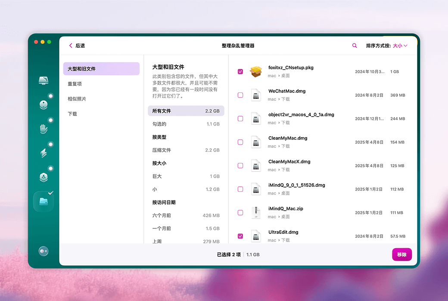Open the Applications sidebar icon
Screen dimensions: 448x301
point(44,177)
